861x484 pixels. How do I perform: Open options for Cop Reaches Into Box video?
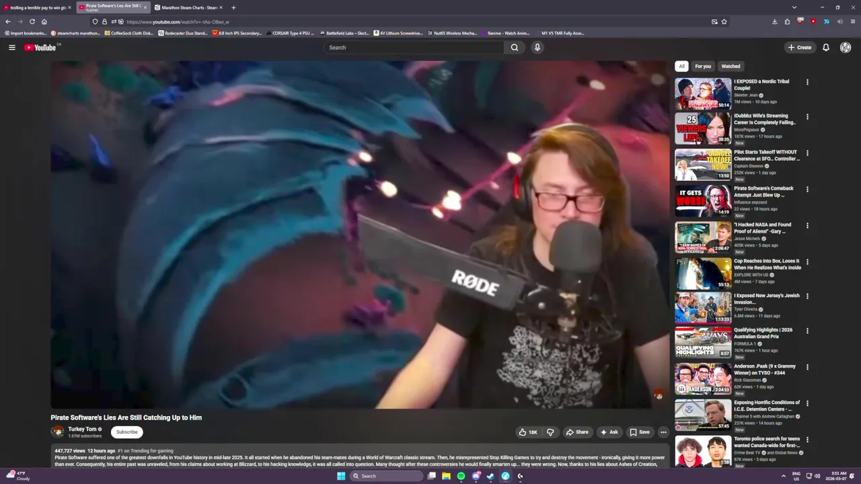click(x=807, y=262)
